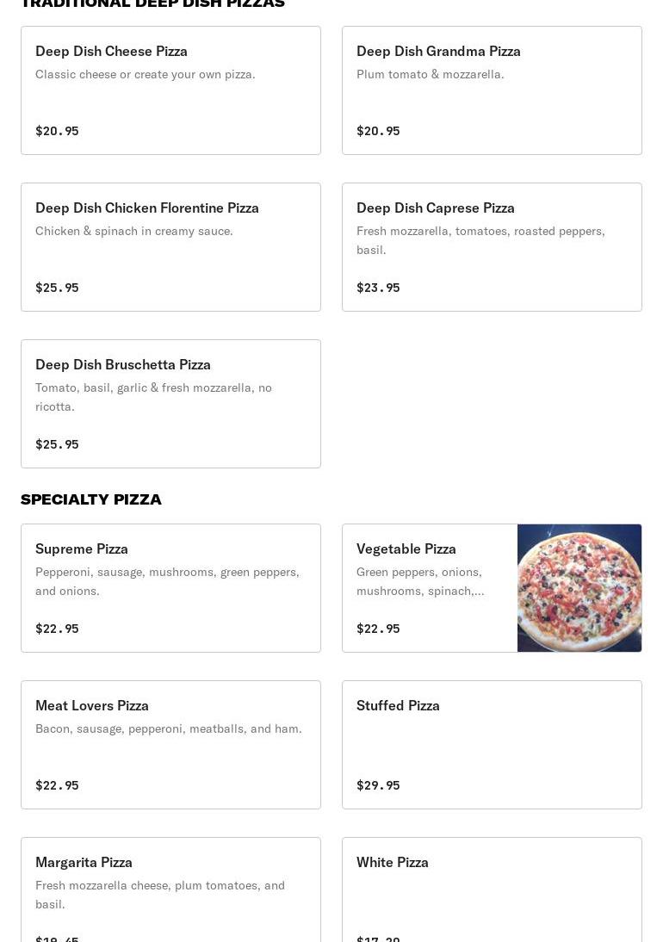Click Chicken Florentine's creamy sauce description
The image size is (663, 942).
point(134,231)
